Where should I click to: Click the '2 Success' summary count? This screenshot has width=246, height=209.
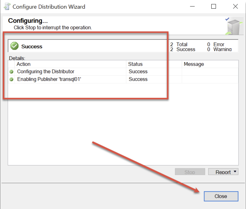pyautogui.click(x=183, y=49)
